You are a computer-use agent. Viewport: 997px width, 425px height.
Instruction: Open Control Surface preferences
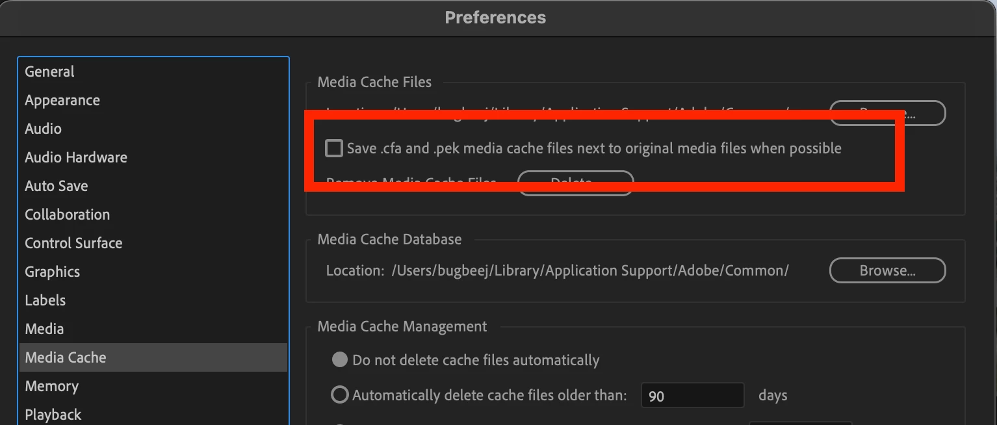[x=73, y=243]
